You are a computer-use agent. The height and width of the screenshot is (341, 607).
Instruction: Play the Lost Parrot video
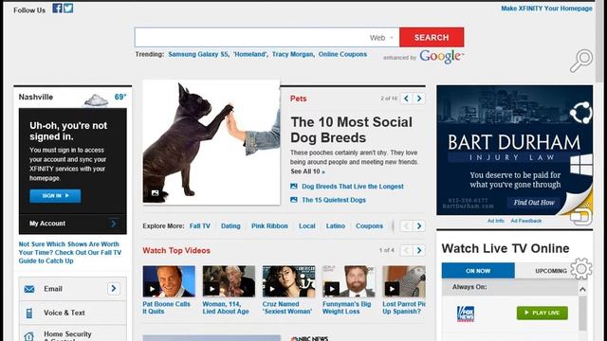point(392,288)
